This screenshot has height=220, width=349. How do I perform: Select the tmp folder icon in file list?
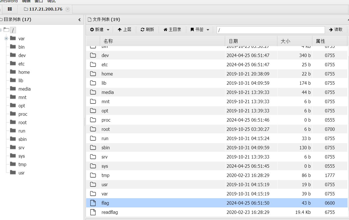(93, 175)
